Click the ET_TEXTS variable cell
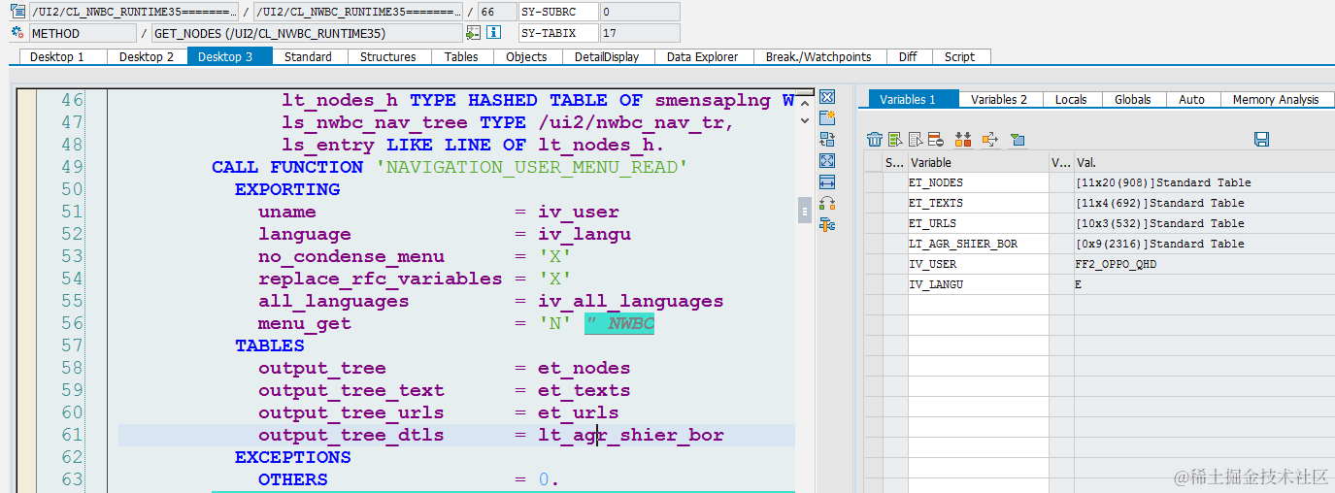1335x493 pixels. coord(978,203)
